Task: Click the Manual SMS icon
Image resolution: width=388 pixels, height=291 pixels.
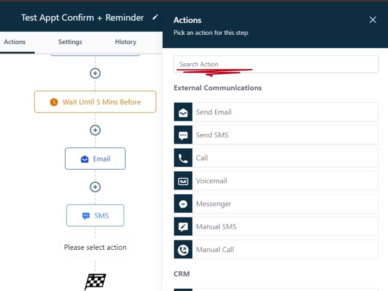Action: (183, 227)
